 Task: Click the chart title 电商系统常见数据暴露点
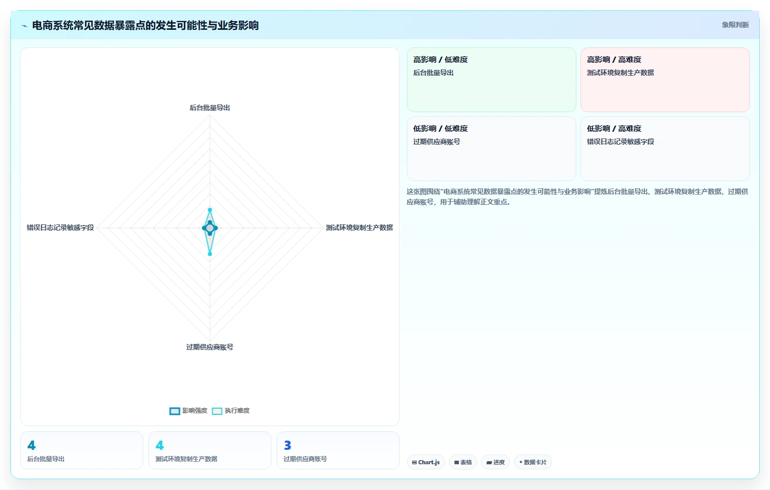pos(145,25)
